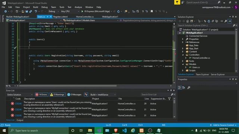This screenshot has width=239, height=134.
Task: Toggle the 0 Warnings filter
Action: 58,95
